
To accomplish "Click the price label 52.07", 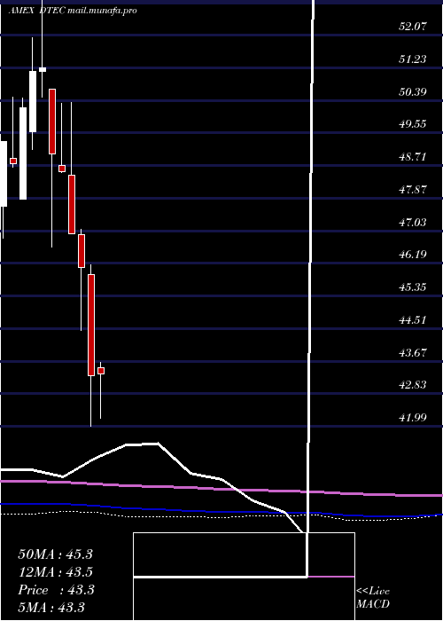I will click(413, 27).
